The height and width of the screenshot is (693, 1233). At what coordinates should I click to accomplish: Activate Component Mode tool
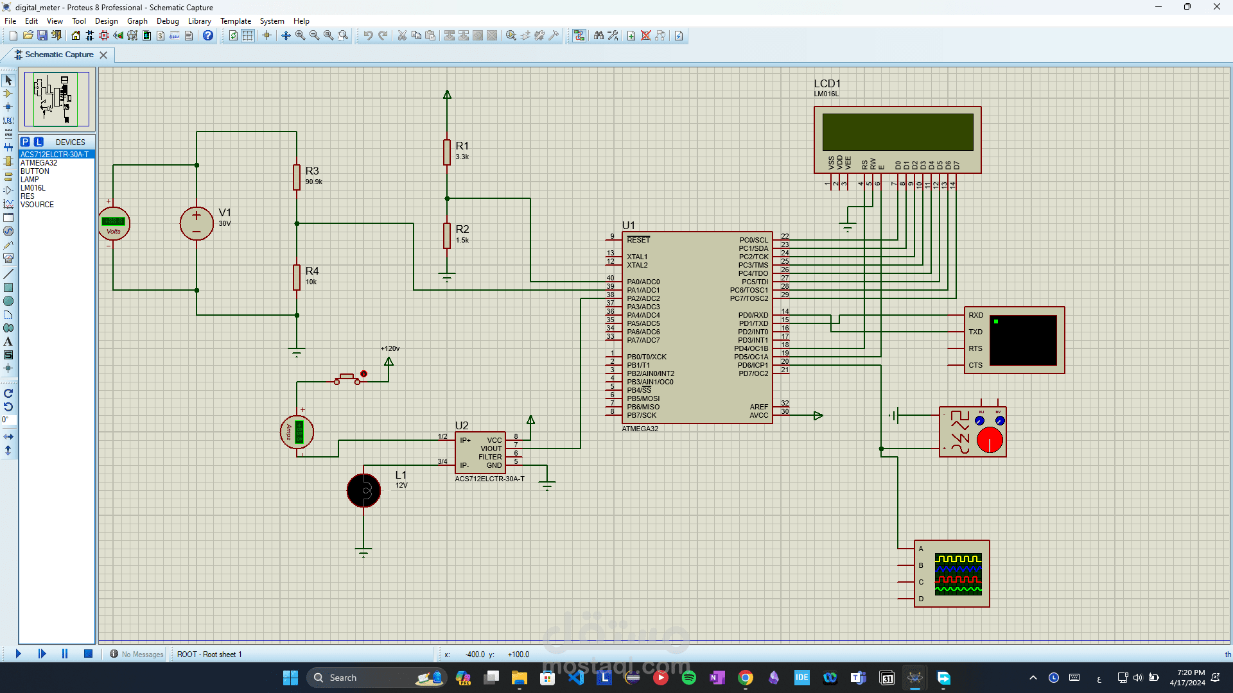[8, 94]
